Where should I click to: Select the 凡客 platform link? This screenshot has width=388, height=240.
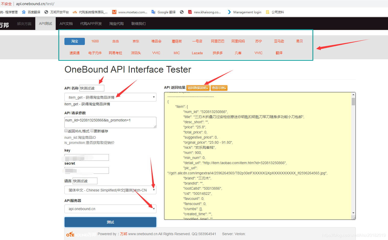[238, 53]
